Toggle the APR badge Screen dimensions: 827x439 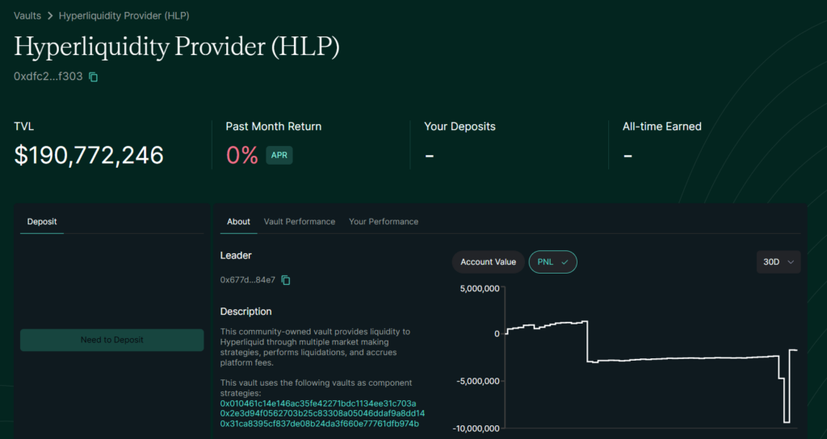(x=279, y=156)
